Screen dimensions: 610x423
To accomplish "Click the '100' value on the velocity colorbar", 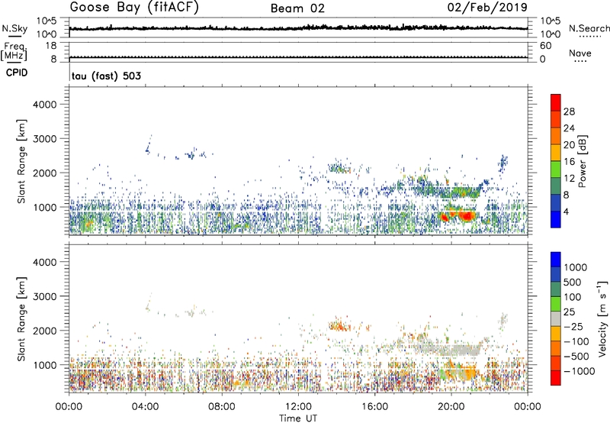I will tap(571, 297).
